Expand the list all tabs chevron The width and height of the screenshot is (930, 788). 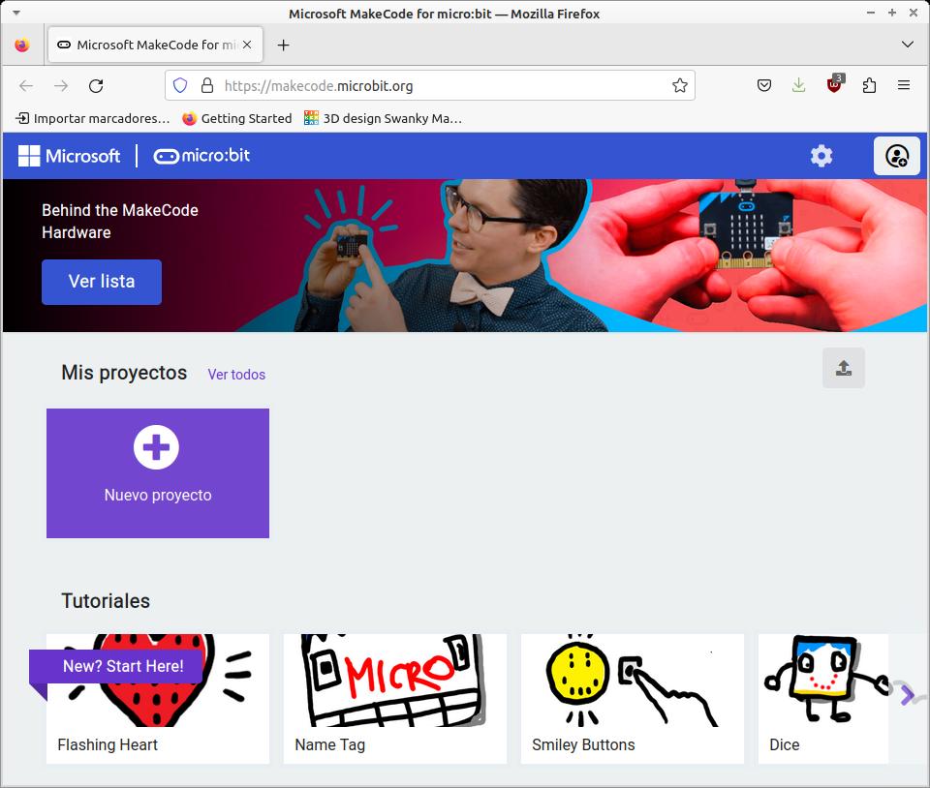click(x=907, y=45)
